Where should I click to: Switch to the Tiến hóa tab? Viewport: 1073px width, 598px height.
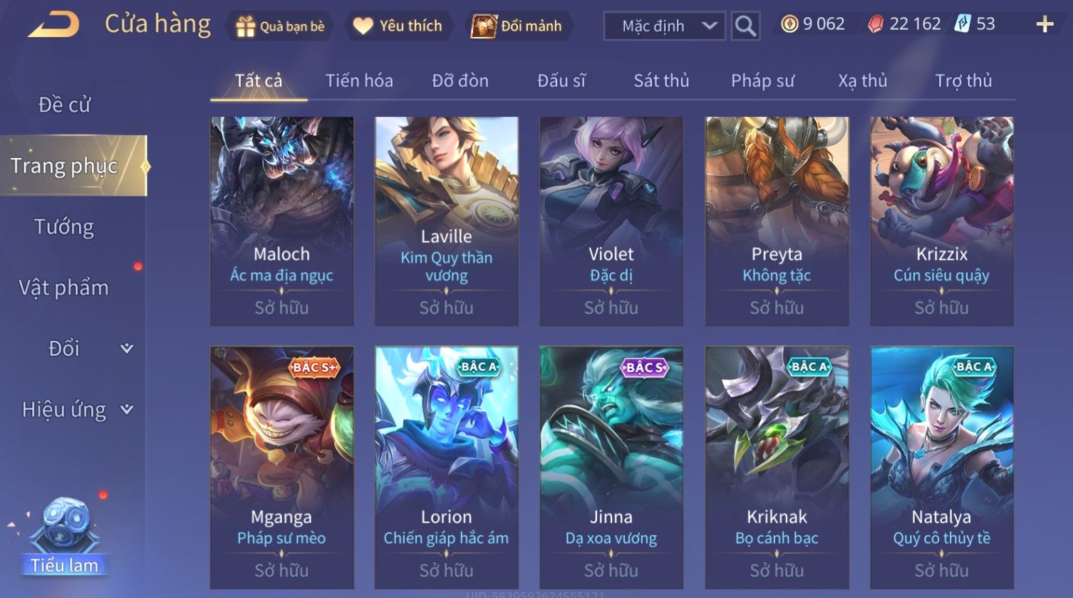pos(359,80)
